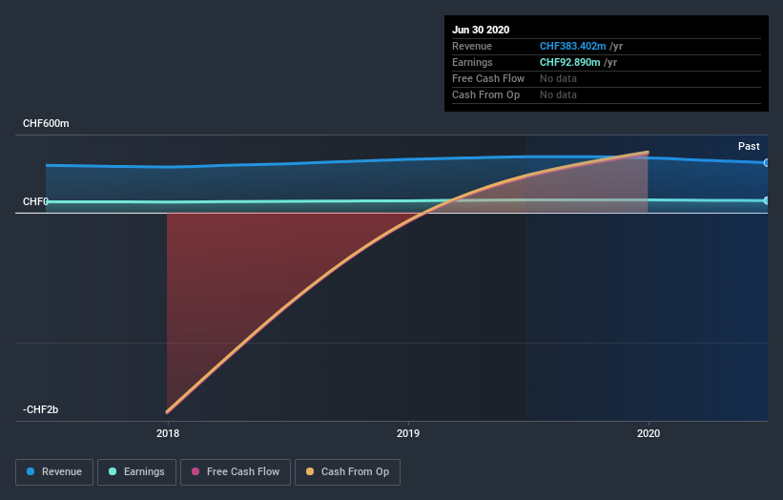
Task: Click the Earnings label in the tooltip
Action: pos(472,62)
